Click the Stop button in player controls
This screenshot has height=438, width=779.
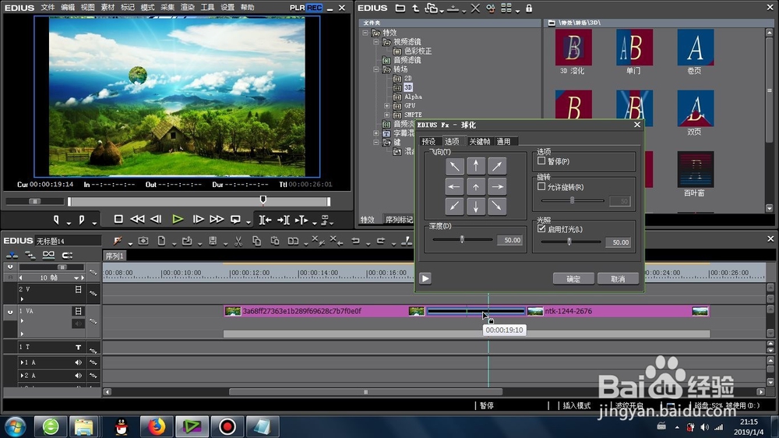click(118, 219)
